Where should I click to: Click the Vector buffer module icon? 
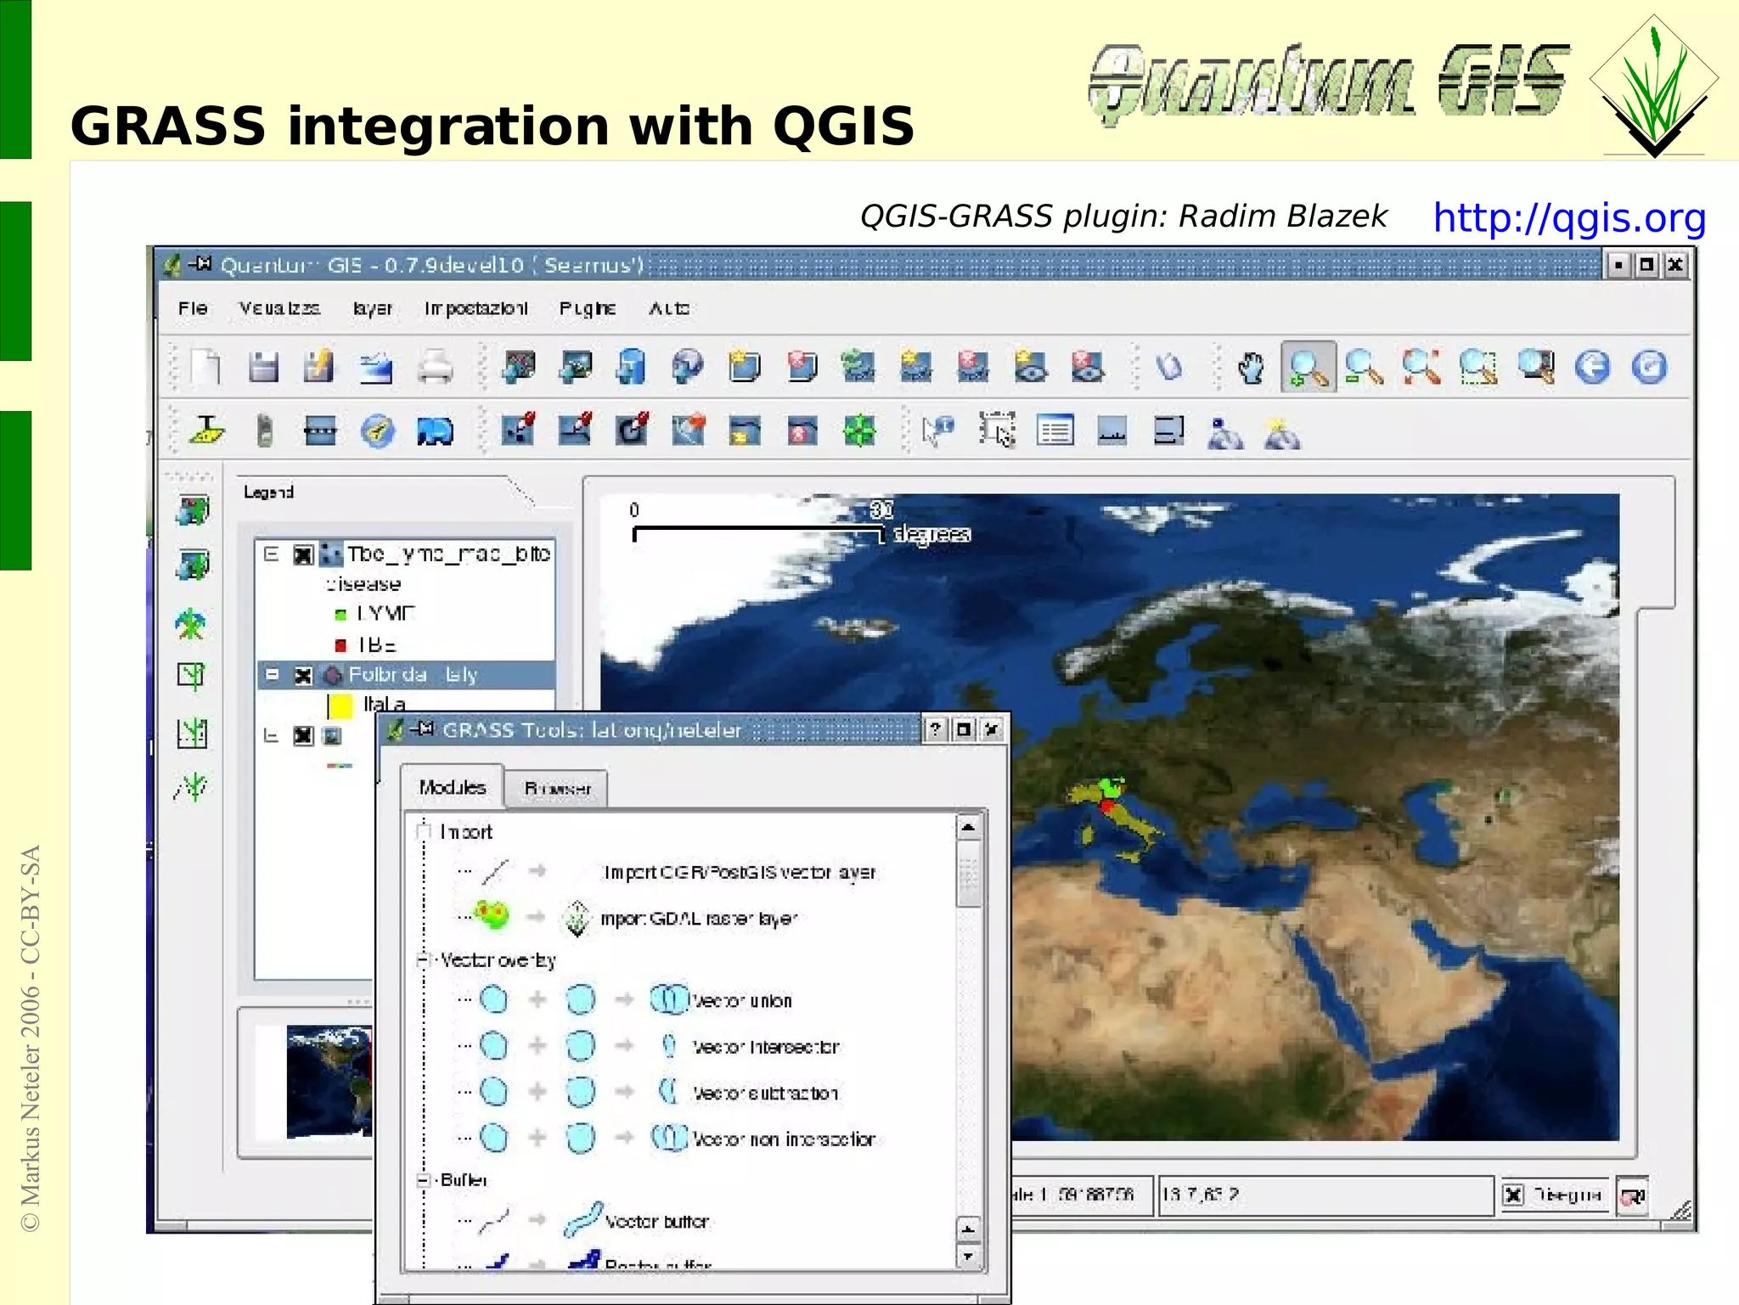pos(583,1220)
